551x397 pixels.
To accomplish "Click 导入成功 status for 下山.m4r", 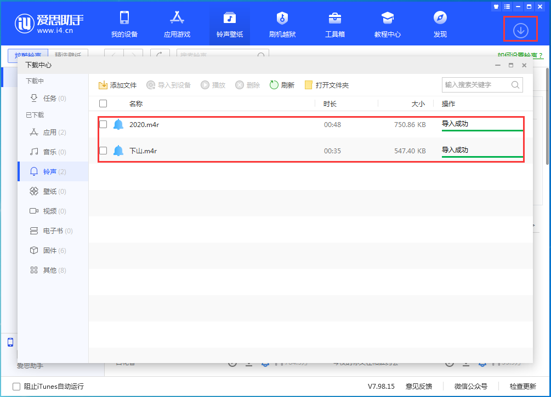I will point(455,150).
